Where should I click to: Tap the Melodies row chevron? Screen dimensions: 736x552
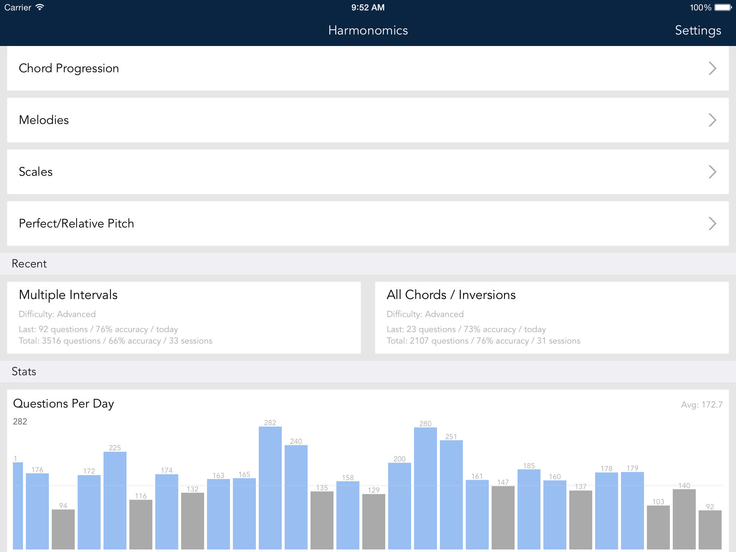pos(712,120)
